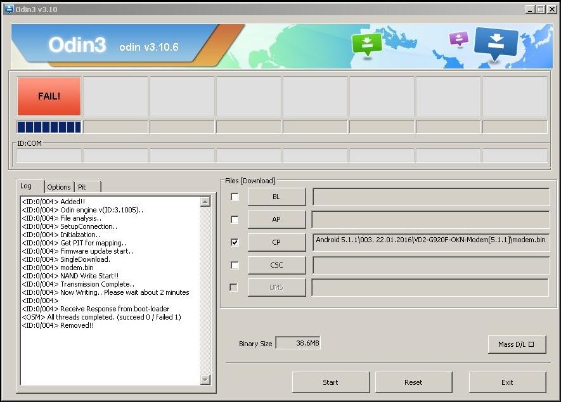Open the Options tab
Screen dimensions: 561x402
pyautogui.click(x=59, y=187)
